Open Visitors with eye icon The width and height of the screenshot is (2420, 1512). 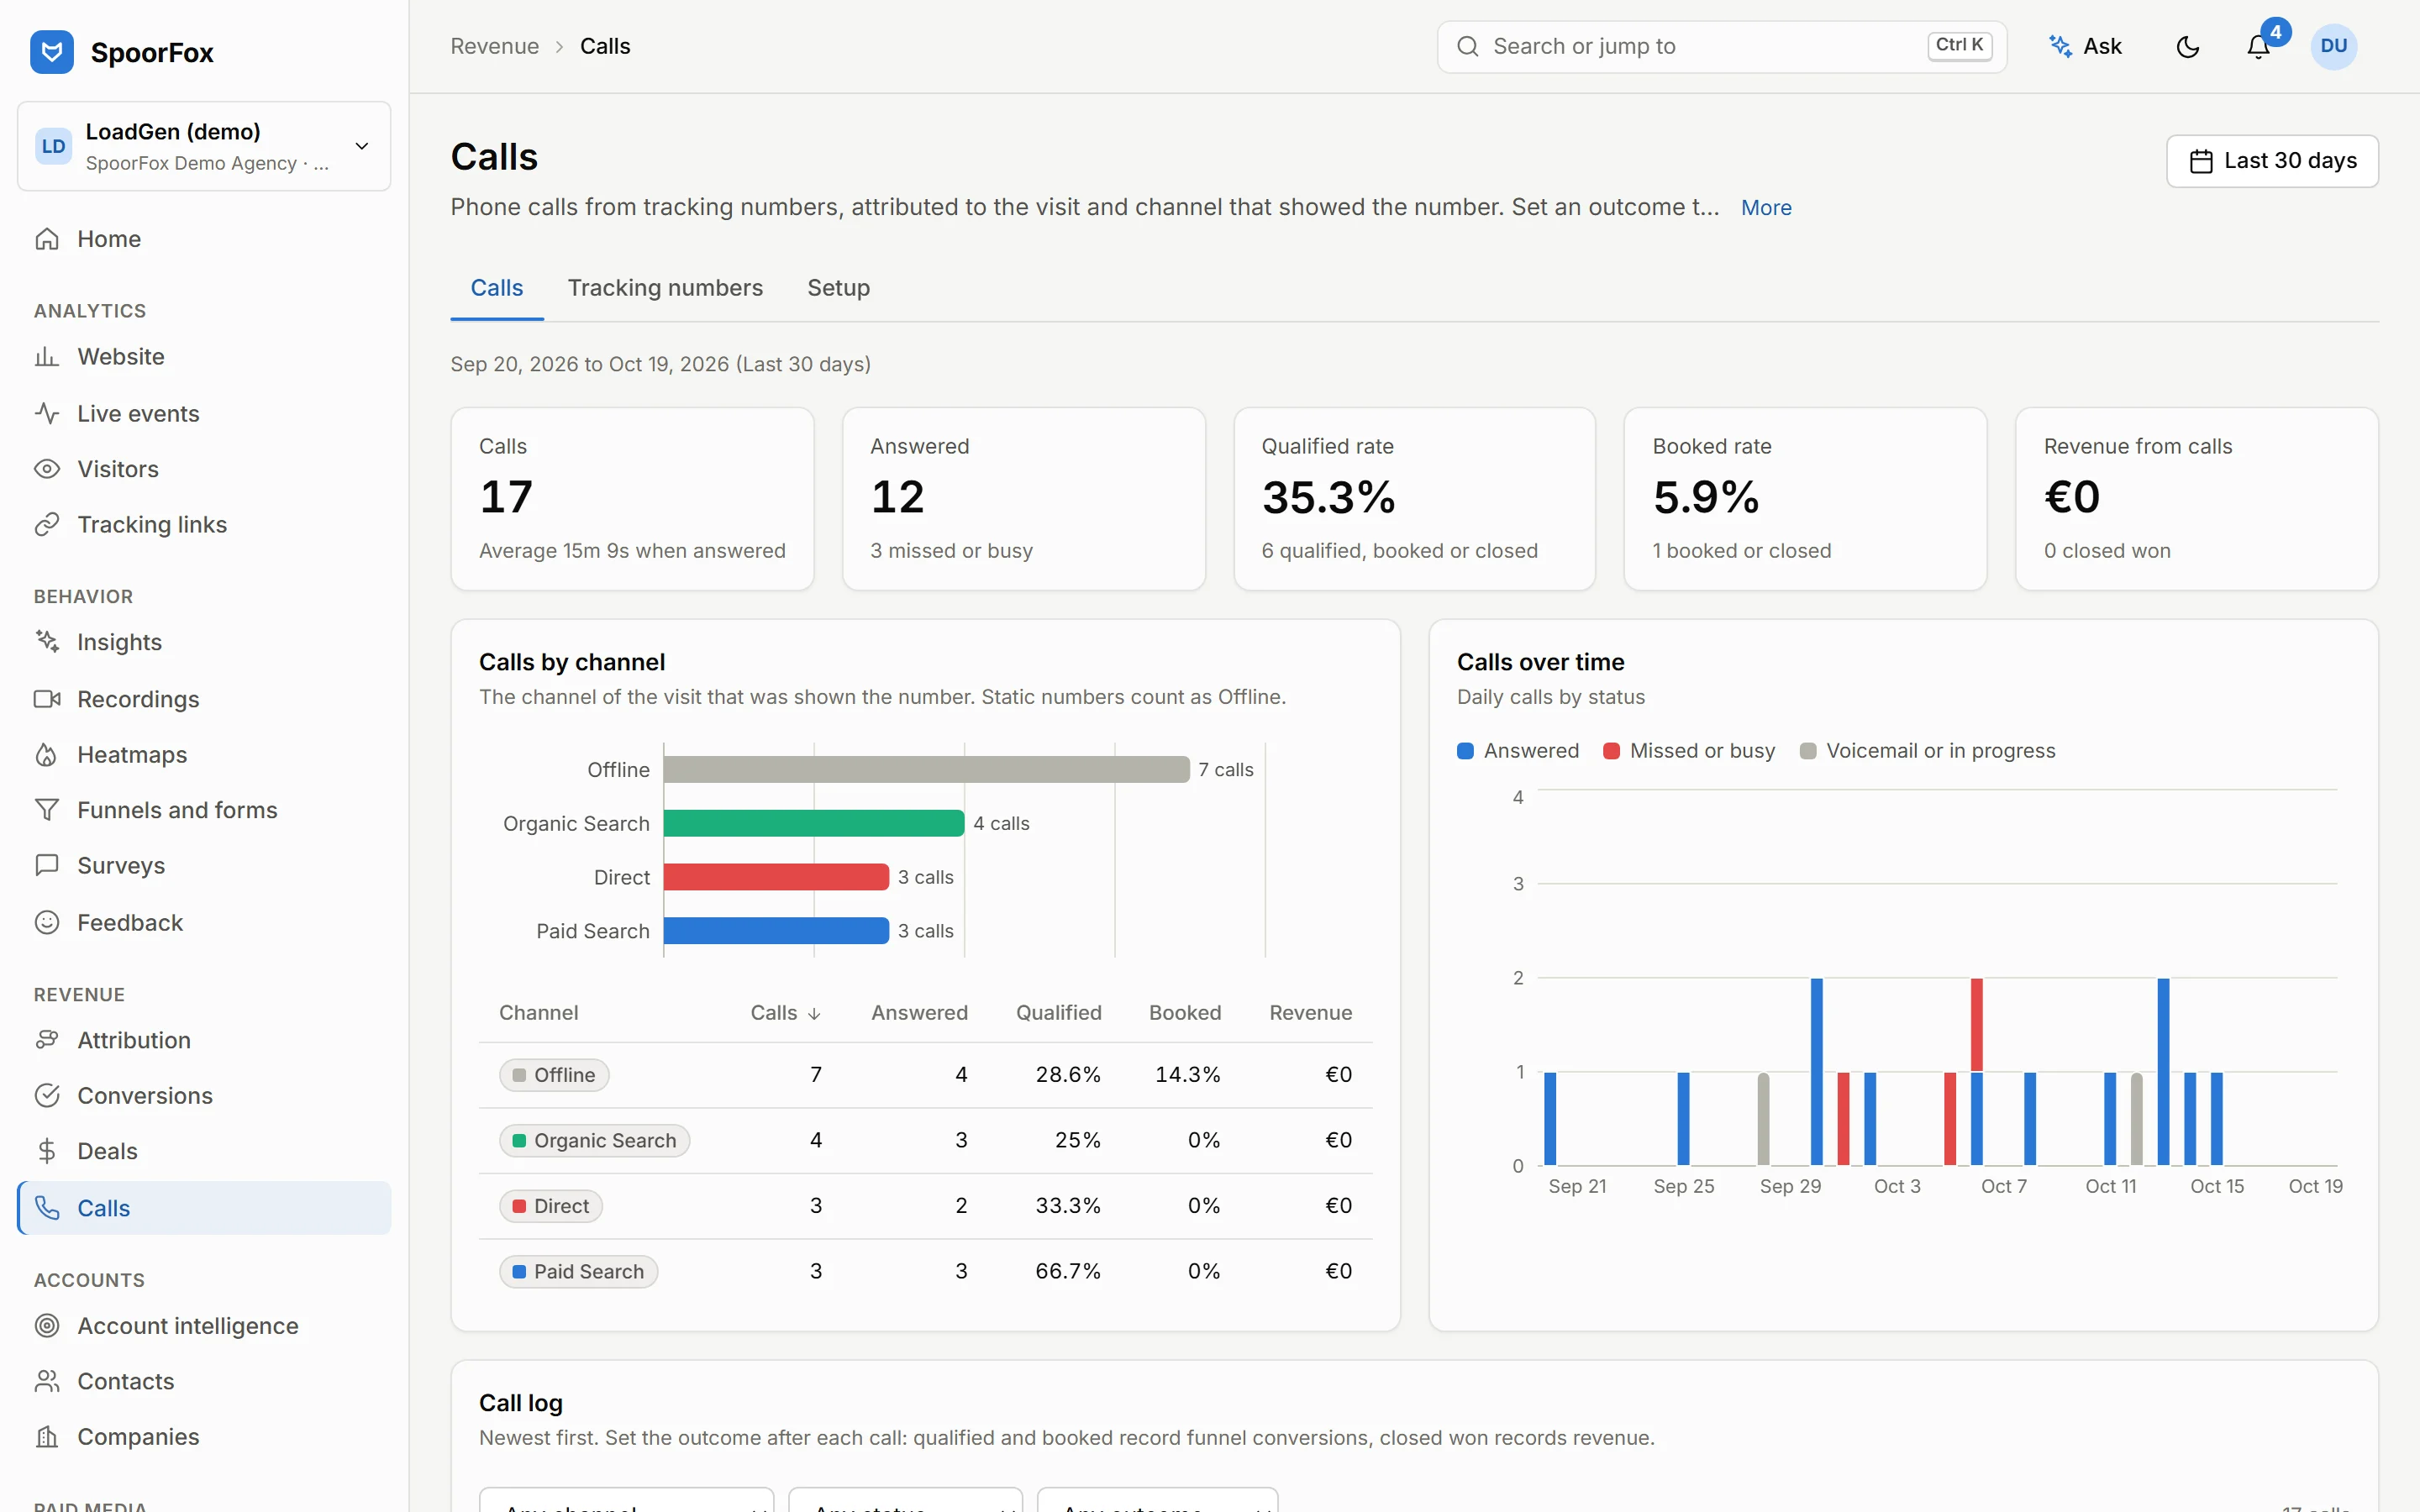[x=204, y=469]
